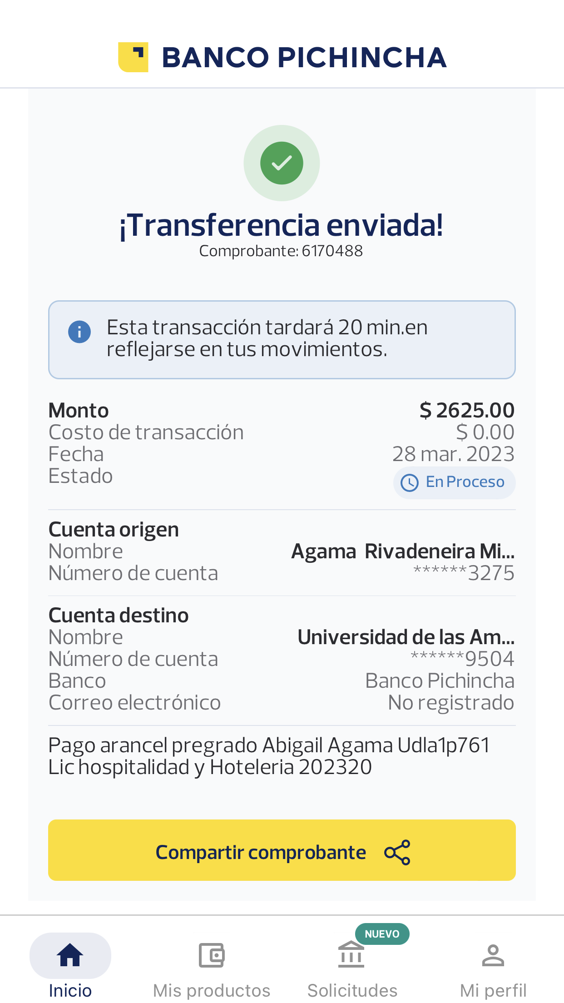Tap the clock icon beside En Proceso
Image resolution: width=564 pixels, height=1003 pixels.
409,482
